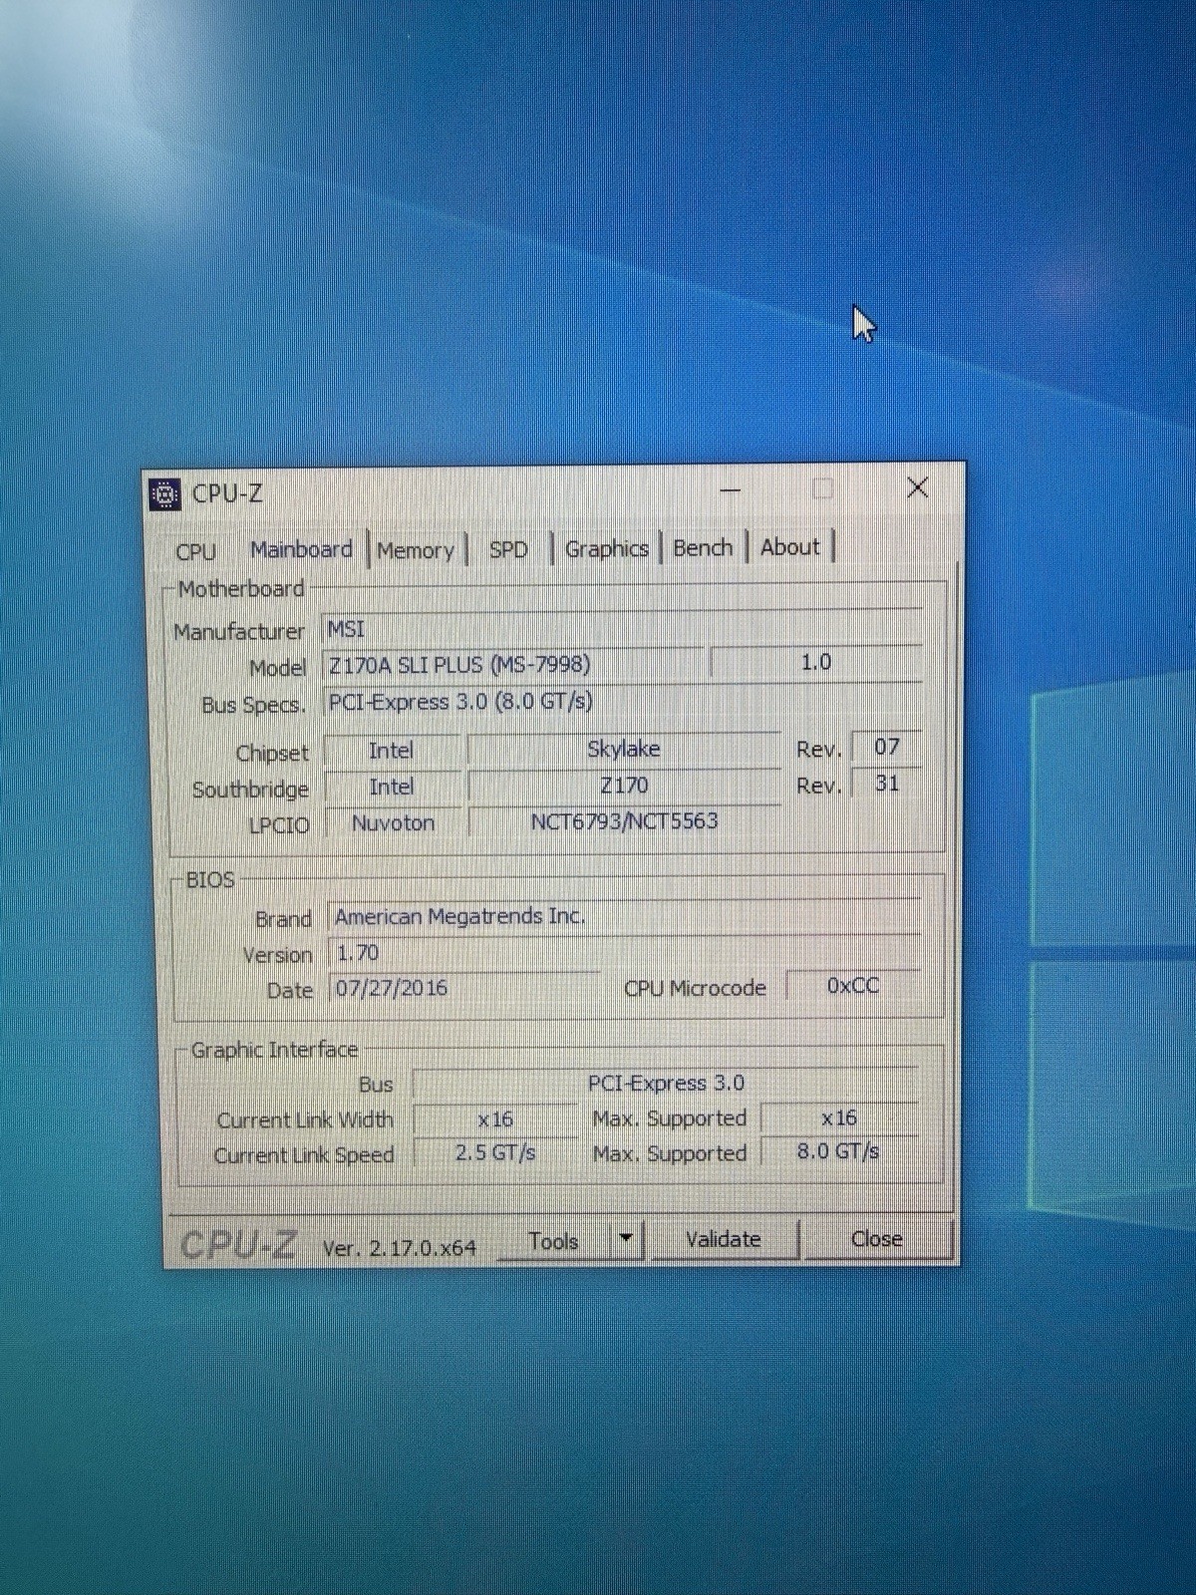The height and width of the screenshot is (1595, 1196).
Task: Select the model text Z170A SLI PLUS (MS-7998)
Action: coord(459,665)
